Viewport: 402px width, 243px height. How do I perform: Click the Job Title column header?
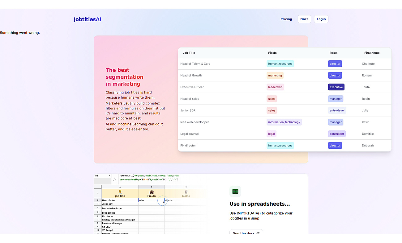click(x=189, y=53)
